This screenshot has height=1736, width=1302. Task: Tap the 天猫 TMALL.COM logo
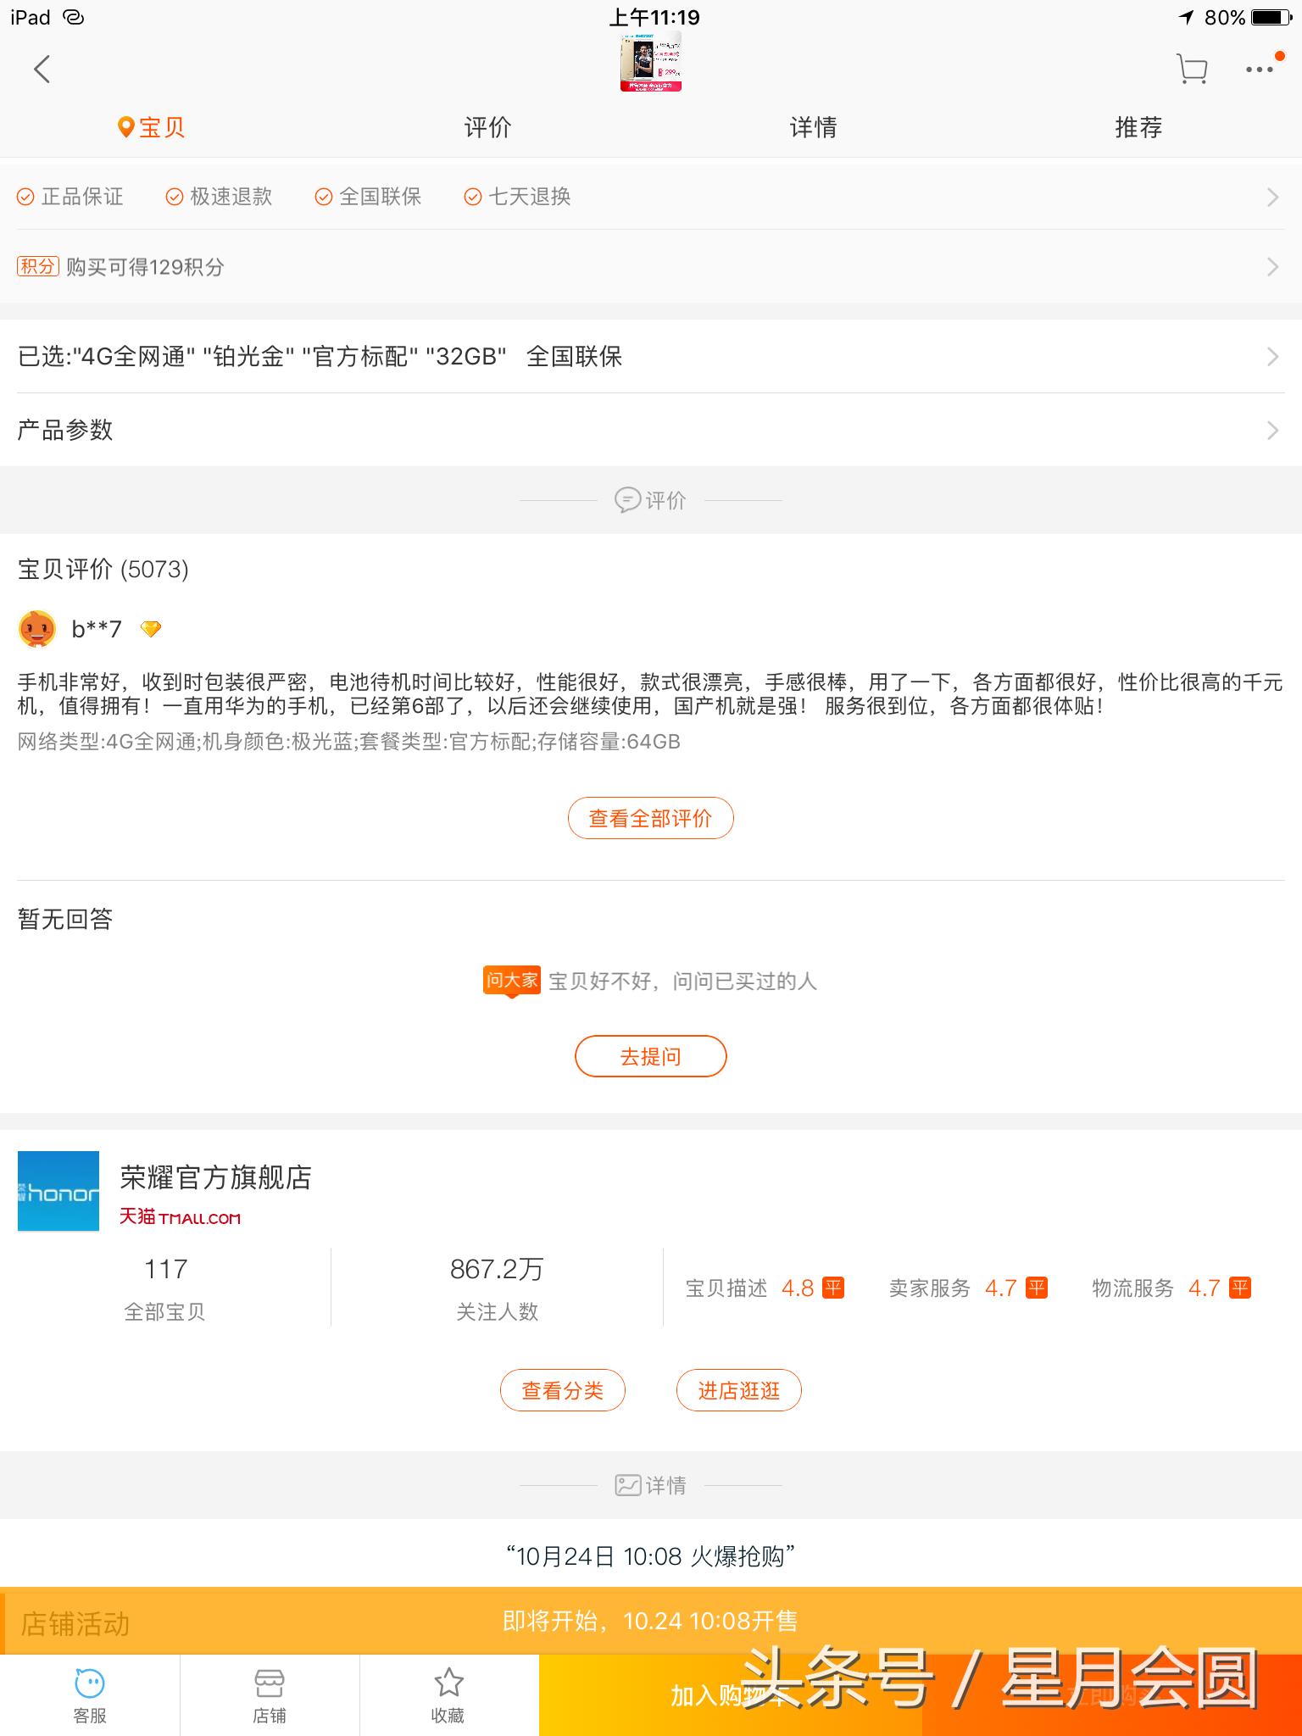(181, 1217)
